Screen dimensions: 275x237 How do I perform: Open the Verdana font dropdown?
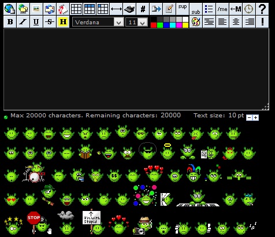98,22
